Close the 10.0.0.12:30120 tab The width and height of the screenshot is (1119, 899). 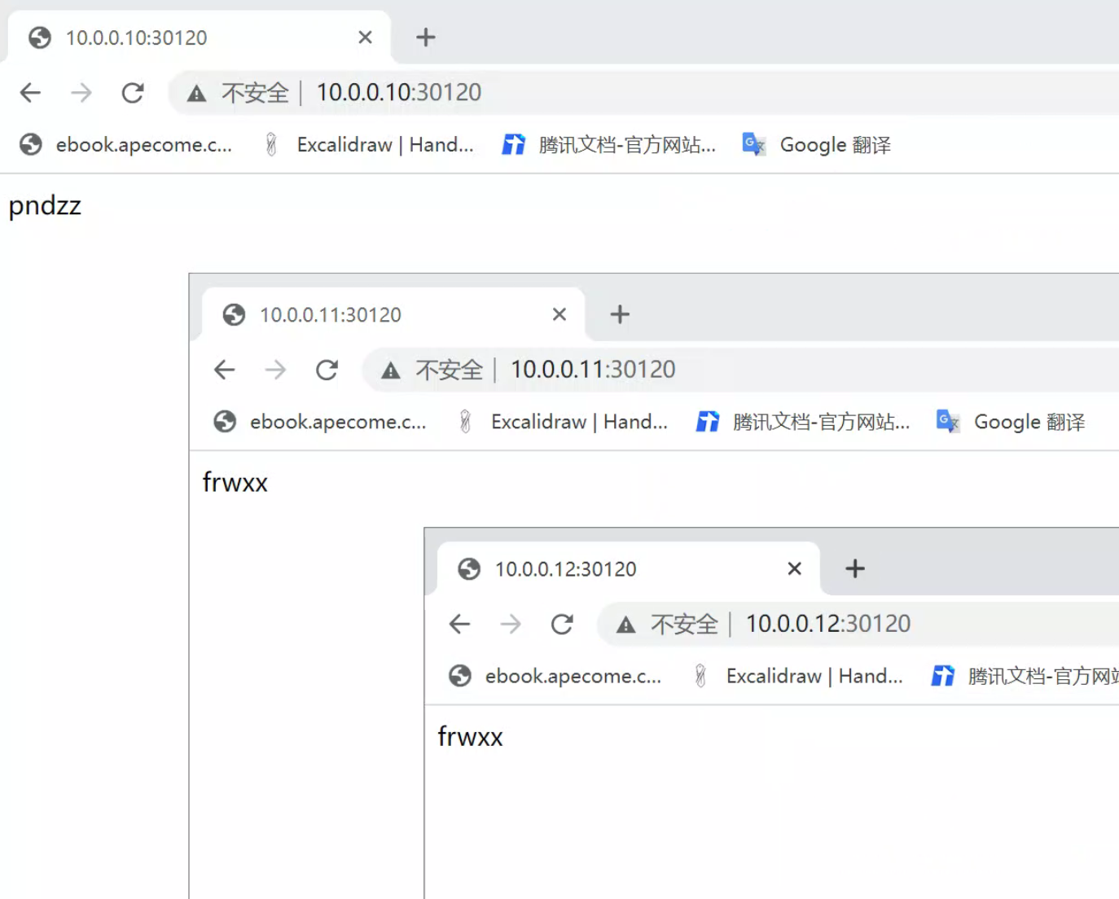click(794, 568)
